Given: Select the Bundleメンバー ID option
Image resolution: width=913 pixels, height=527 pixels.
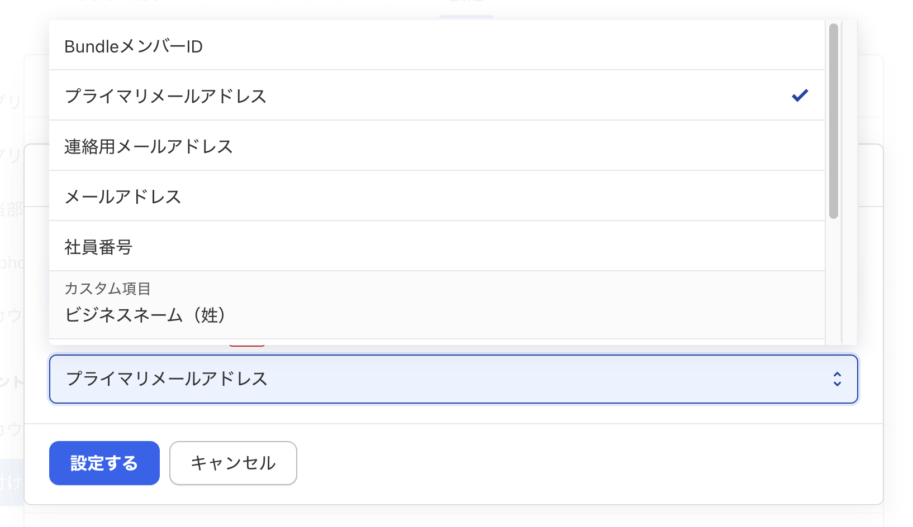Looking at the screenshot, I should pos(134,46).
